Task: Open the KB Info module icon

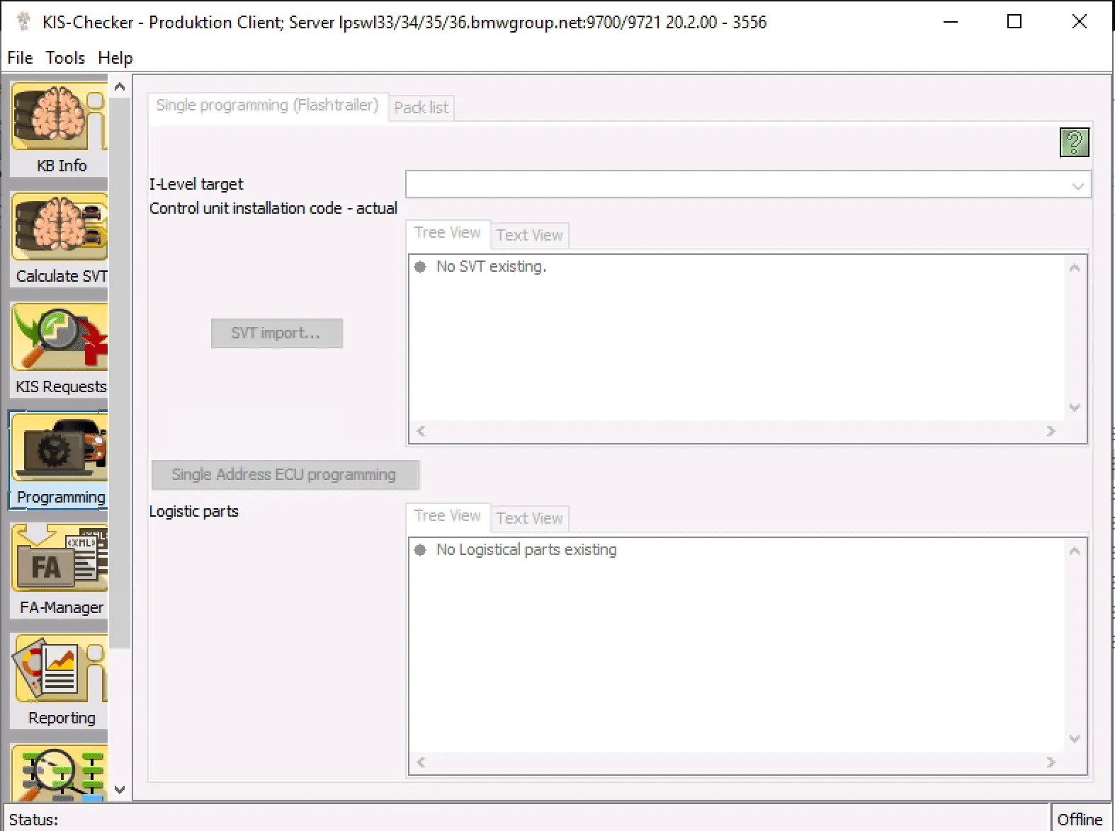Action: click(60, 129)
